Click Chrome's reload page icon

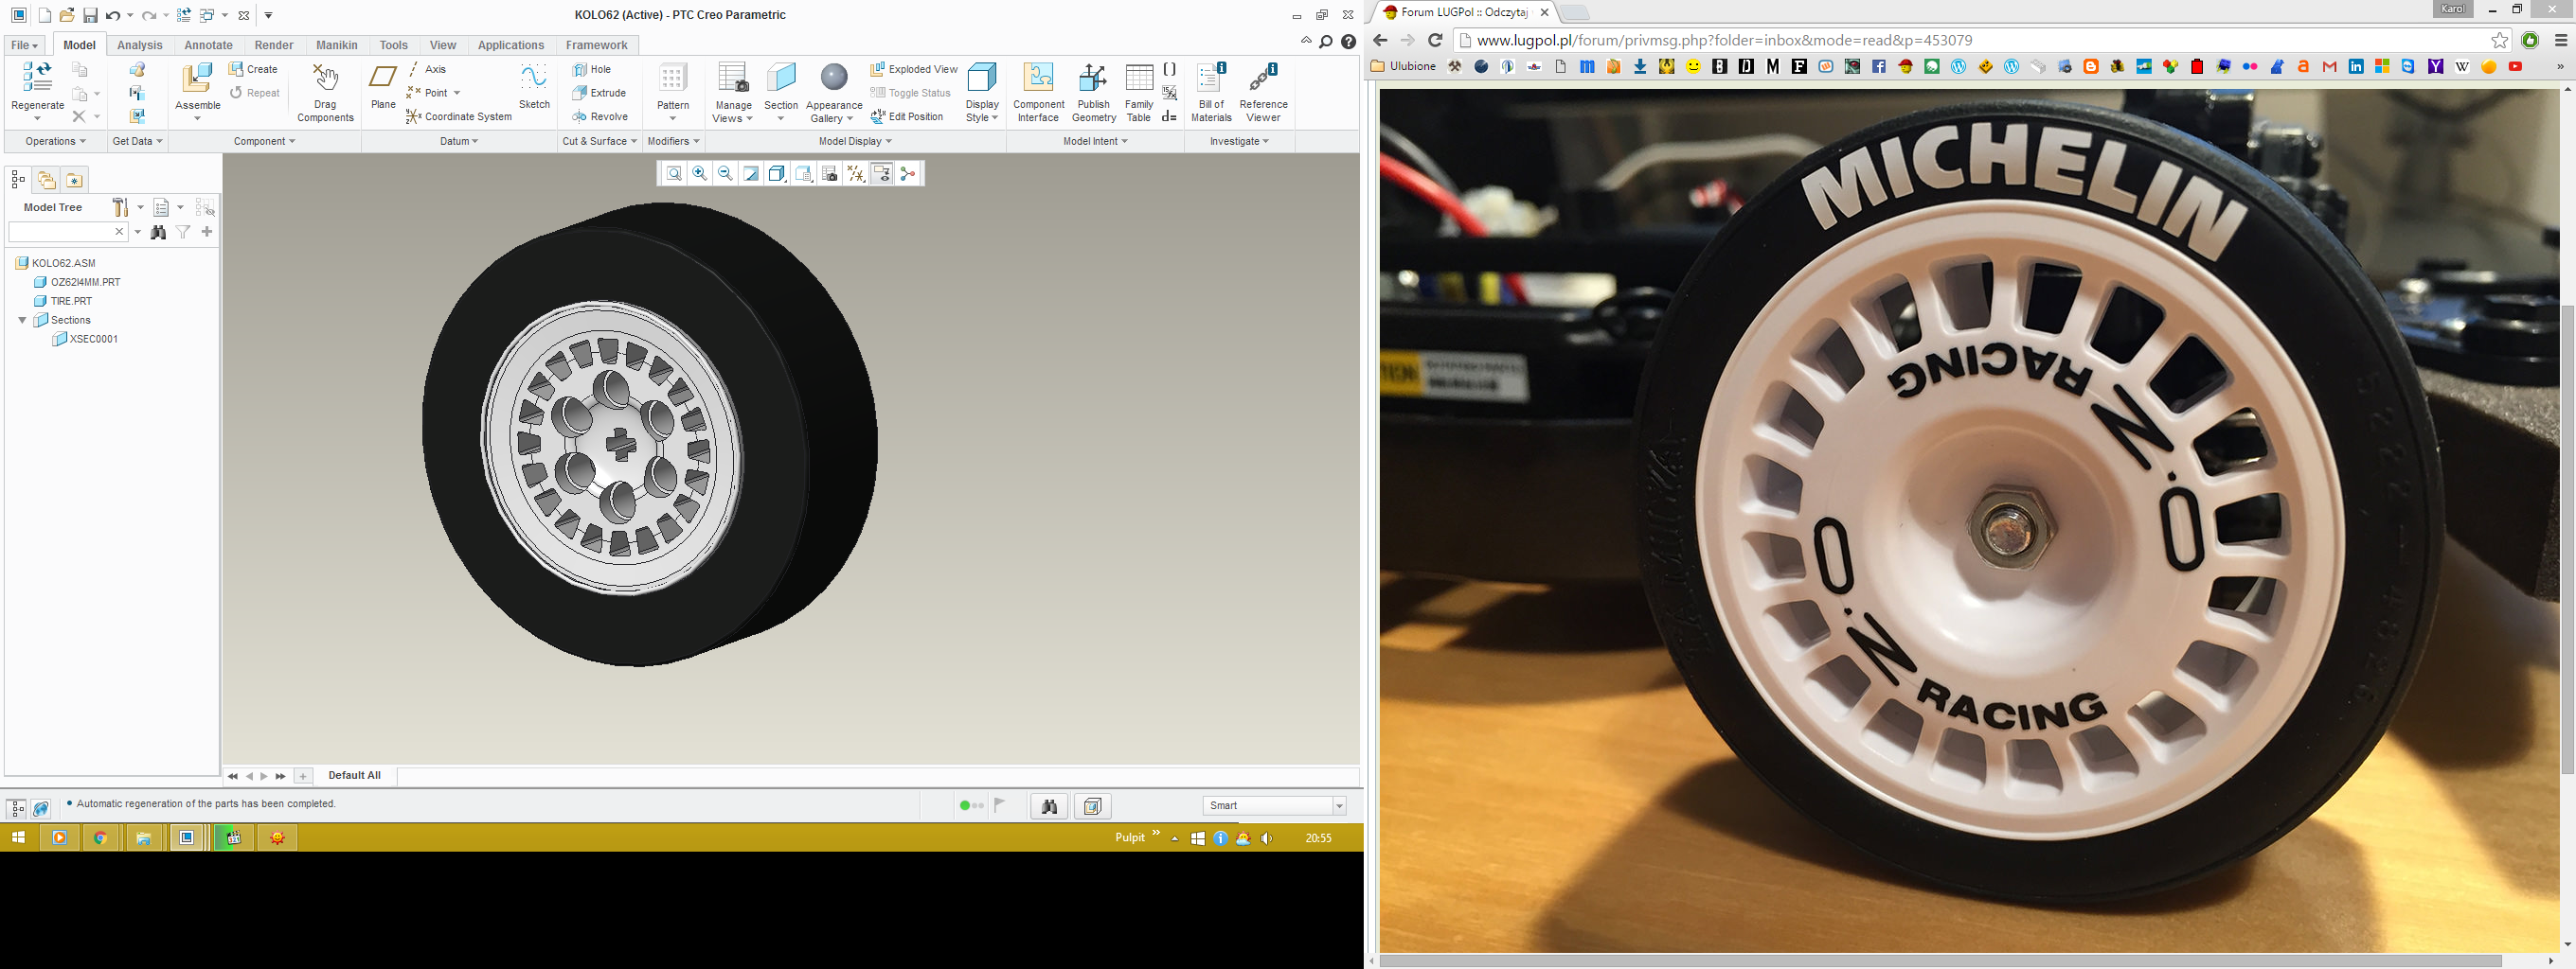click(x=1435, y=41)
